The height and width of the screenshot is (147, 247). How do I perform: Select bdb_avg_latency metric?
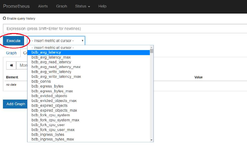pyautogui.click(x=89, y=52)
